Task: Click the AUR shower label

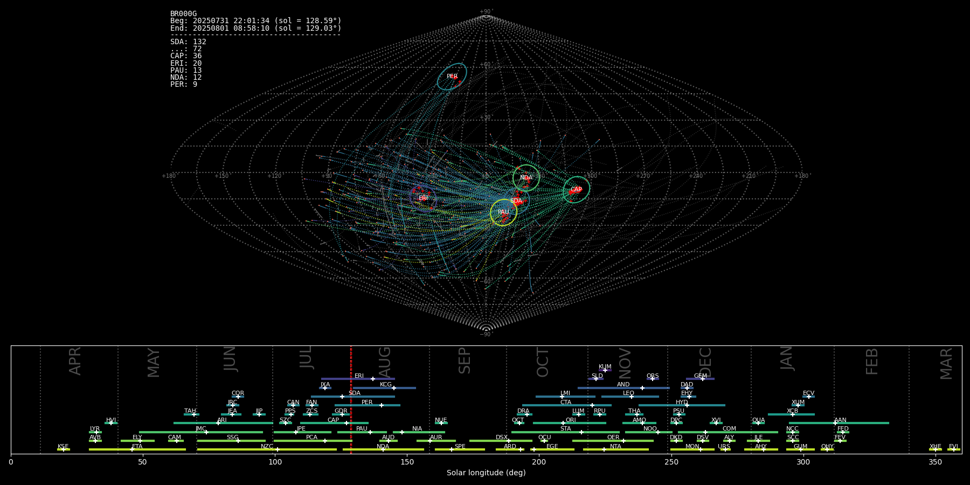Action: click(436, 438)
